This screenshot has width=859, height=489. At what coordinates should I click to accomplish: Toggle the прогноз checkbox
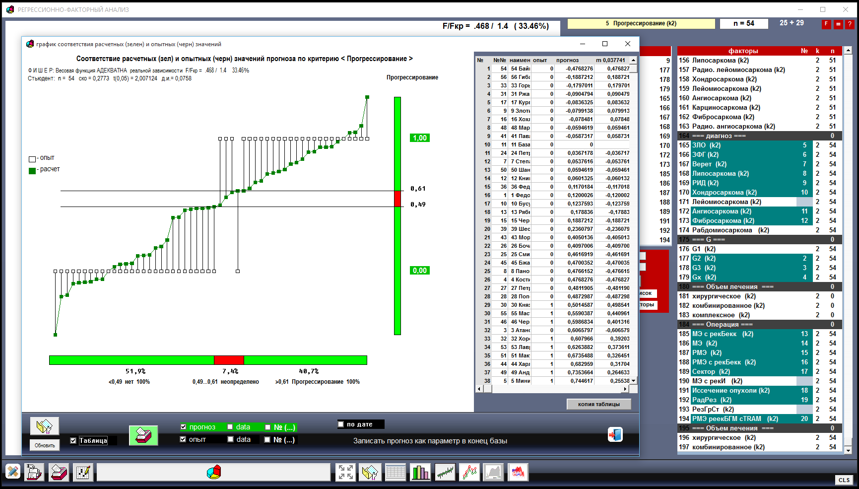184,427
